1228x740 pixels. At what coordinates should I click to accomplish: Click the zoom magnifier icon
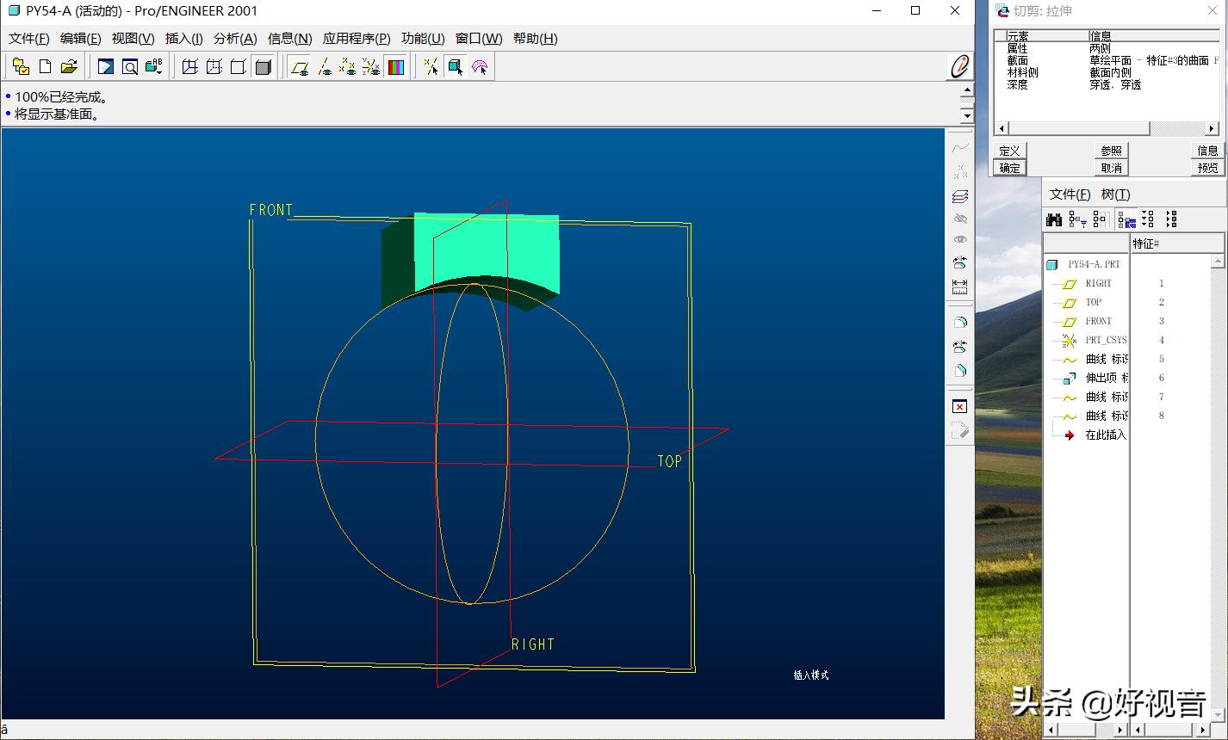click(129, 66)
